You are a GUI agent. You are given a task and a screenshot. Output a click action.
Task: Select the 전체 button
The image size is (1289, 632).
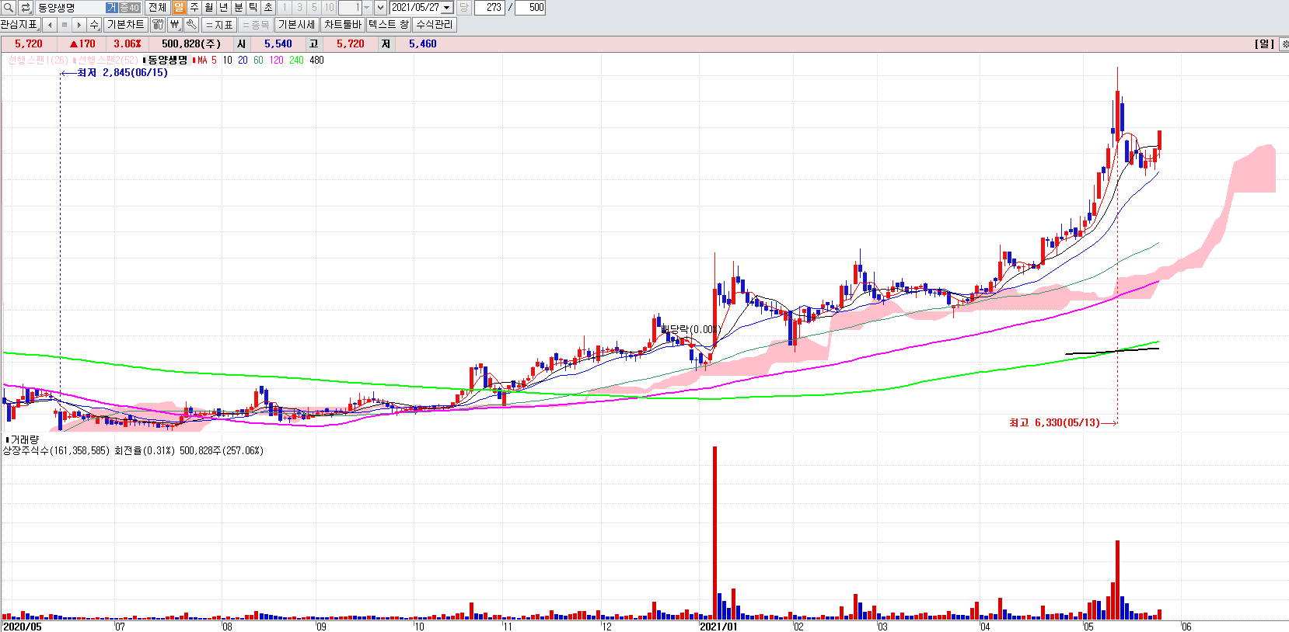point(157,8)
